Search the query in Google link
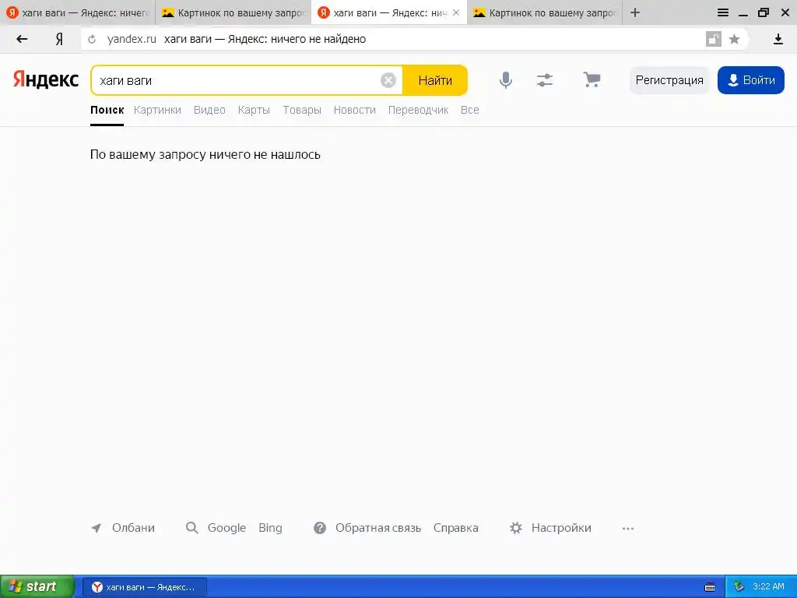The height and width of the screenshot is (598, 797). [x=226, y=528]
